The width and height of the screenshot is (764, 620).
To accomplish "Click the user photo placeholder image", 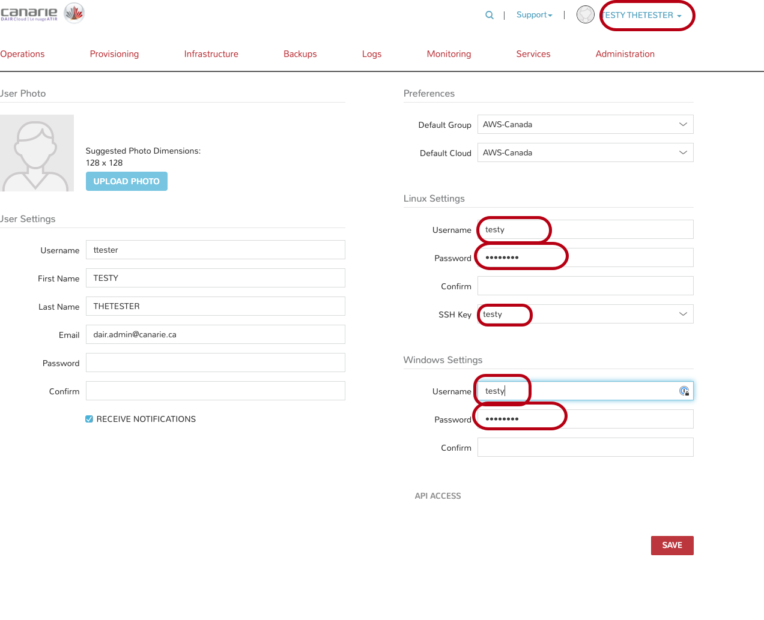I will point(37,153).
